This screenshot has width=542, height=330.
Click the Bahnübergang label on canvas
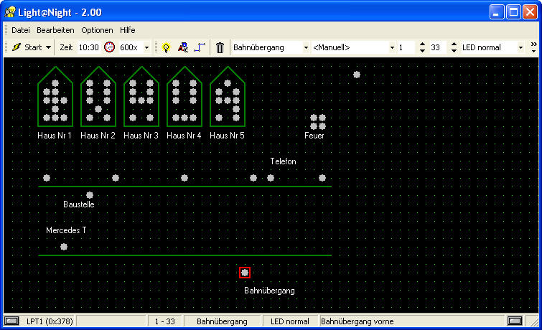click(x=269, y=291)
